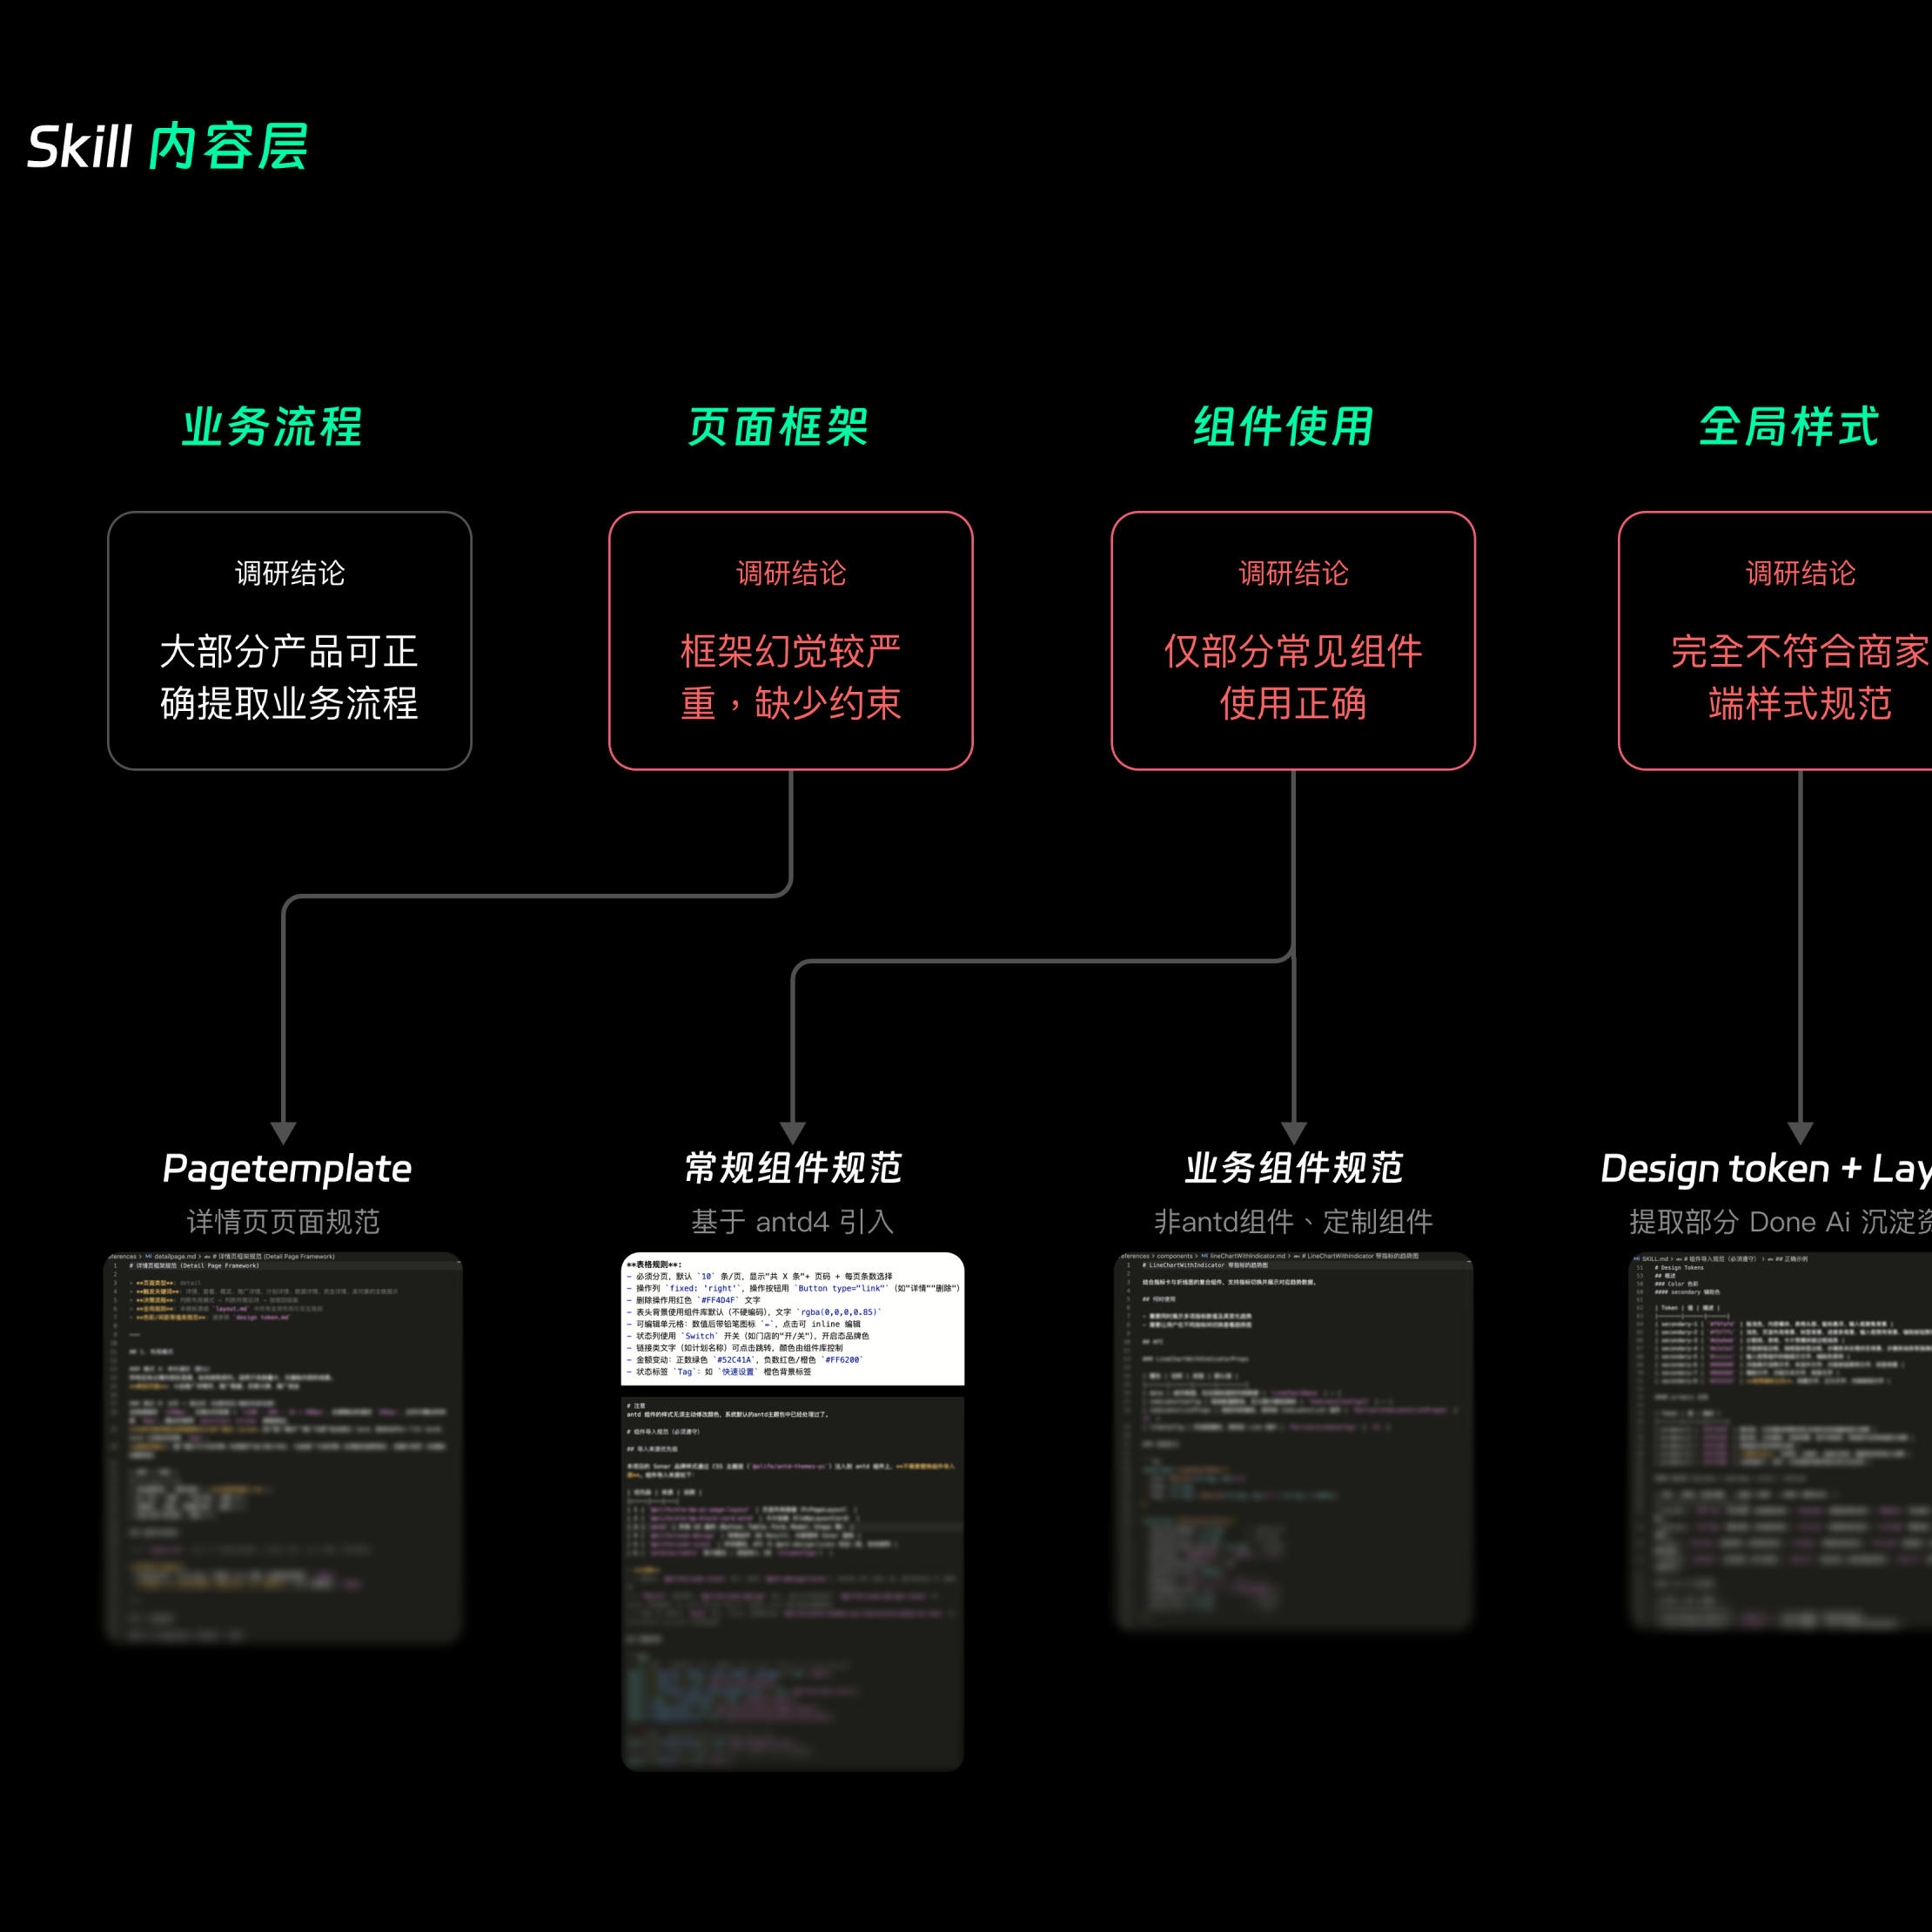Click the "完全不符合商家端样式规范" conclusion card
1932x1932 pixels.
click(1776, 641)
